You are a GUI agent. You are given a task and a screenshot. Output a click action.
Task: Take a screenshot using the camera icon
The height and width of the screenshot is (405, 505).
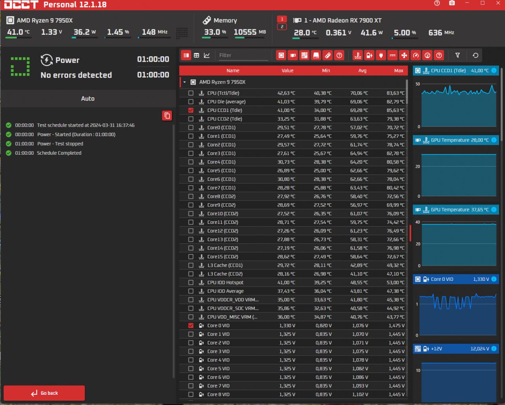(452, 3)
